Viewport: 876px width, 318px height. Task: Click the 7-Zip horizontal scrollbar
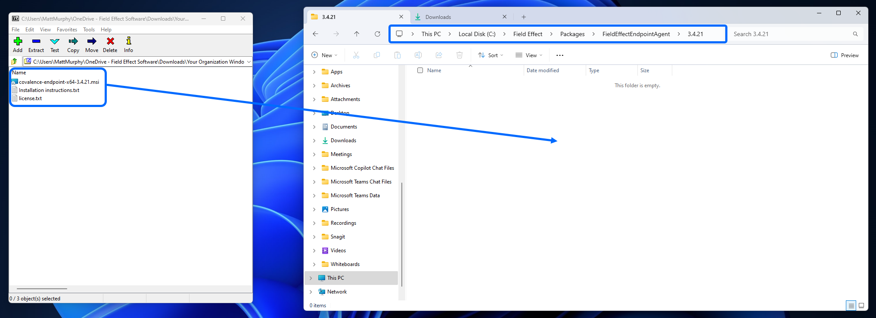[x=42, y=289]
